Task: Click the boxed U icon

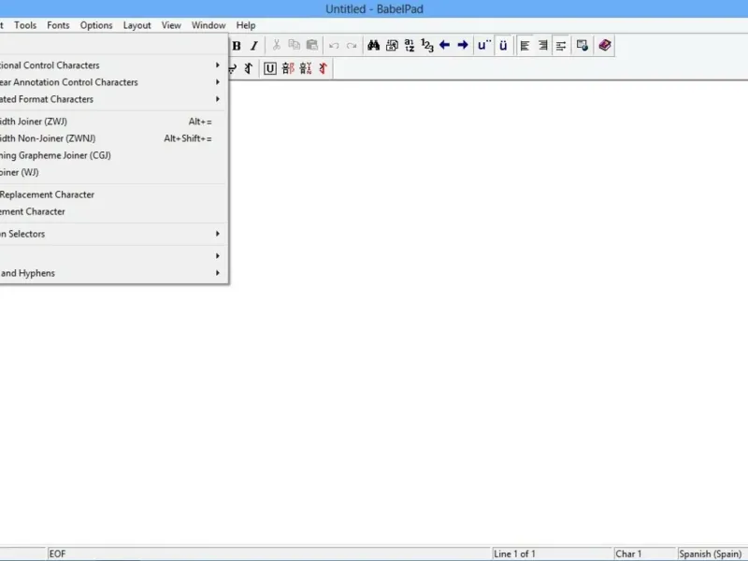Action: point(269,68)
